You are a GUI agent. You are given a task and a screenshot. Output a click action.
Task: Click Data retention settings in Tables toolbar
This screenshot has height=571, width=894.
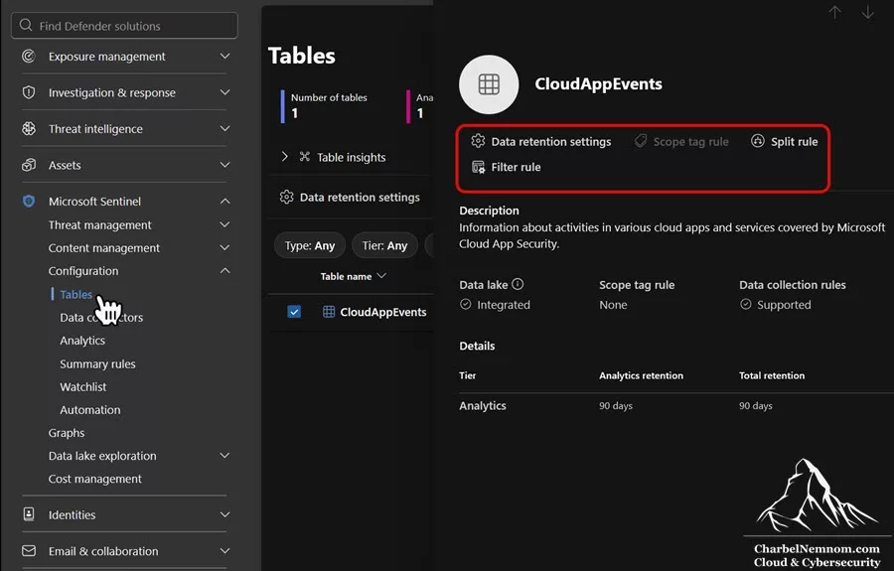(350, 198)
